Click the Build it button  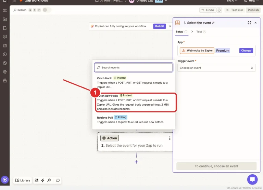pyautogui.click(x=160, y=26)
